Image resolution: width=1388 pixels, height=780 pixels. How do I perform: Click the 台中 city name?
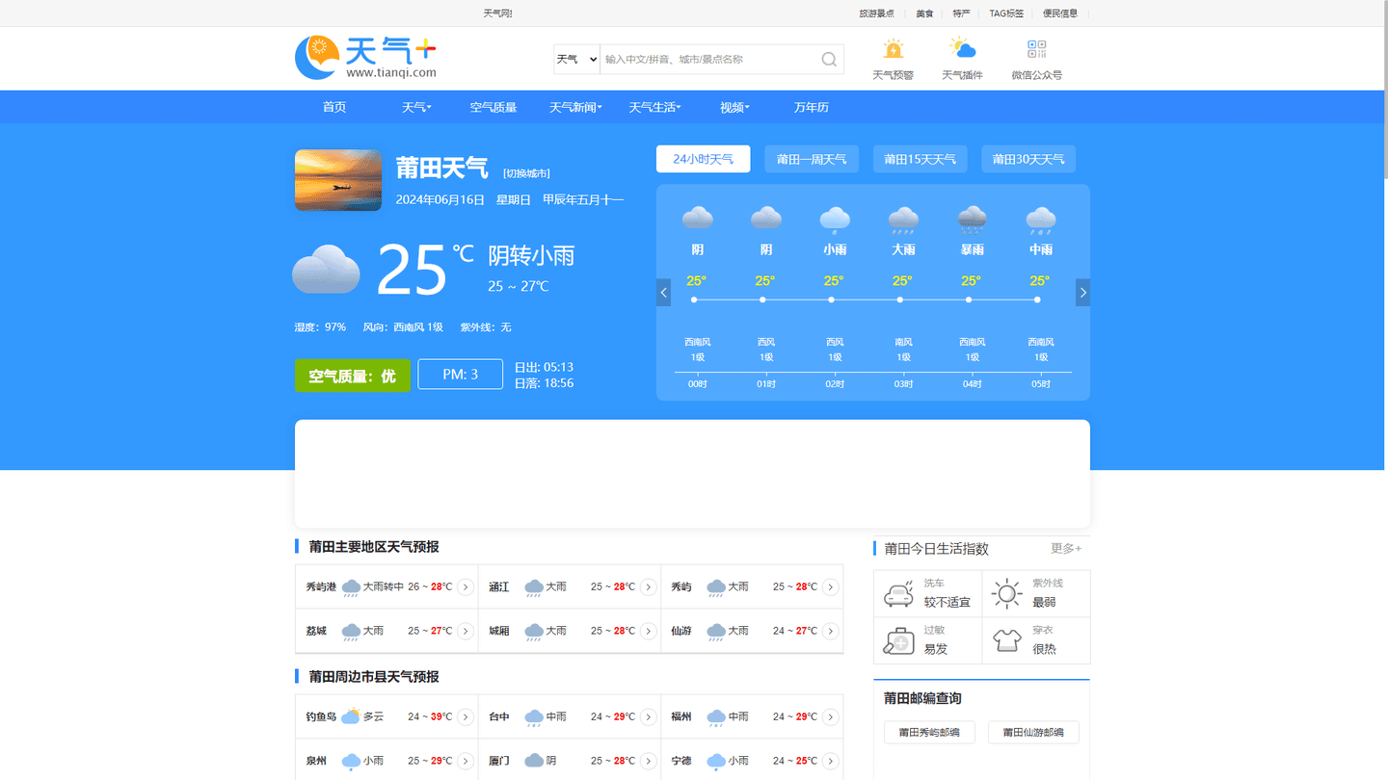coord(499,717)
